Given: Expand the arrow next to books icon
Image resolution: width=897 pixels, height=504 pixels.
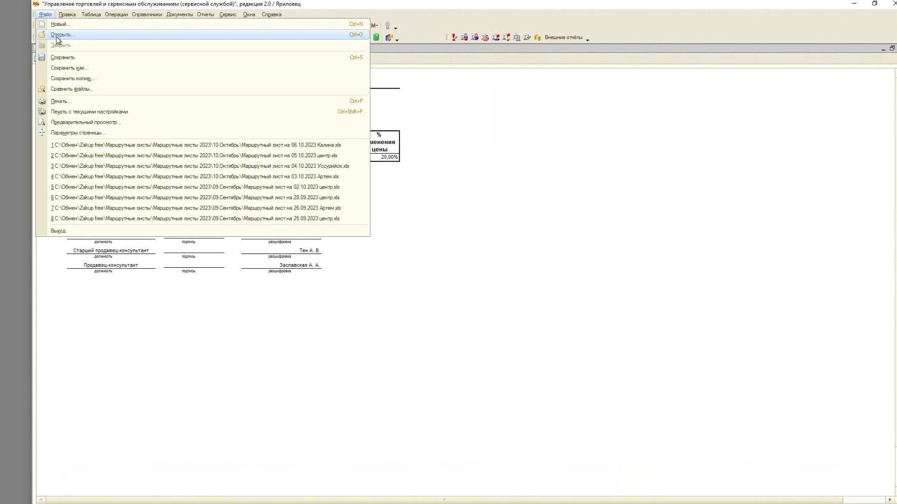Looking at the screenshot, I should (397, 40).
